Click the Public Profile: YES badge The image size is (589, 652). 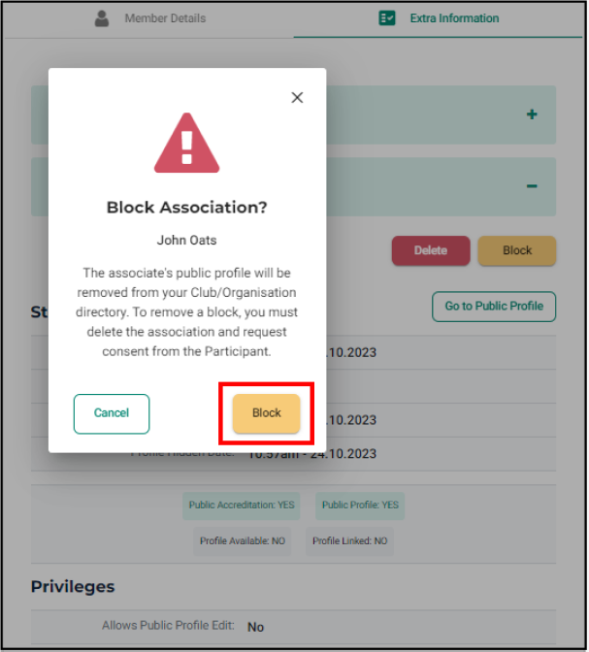point(360,505)
